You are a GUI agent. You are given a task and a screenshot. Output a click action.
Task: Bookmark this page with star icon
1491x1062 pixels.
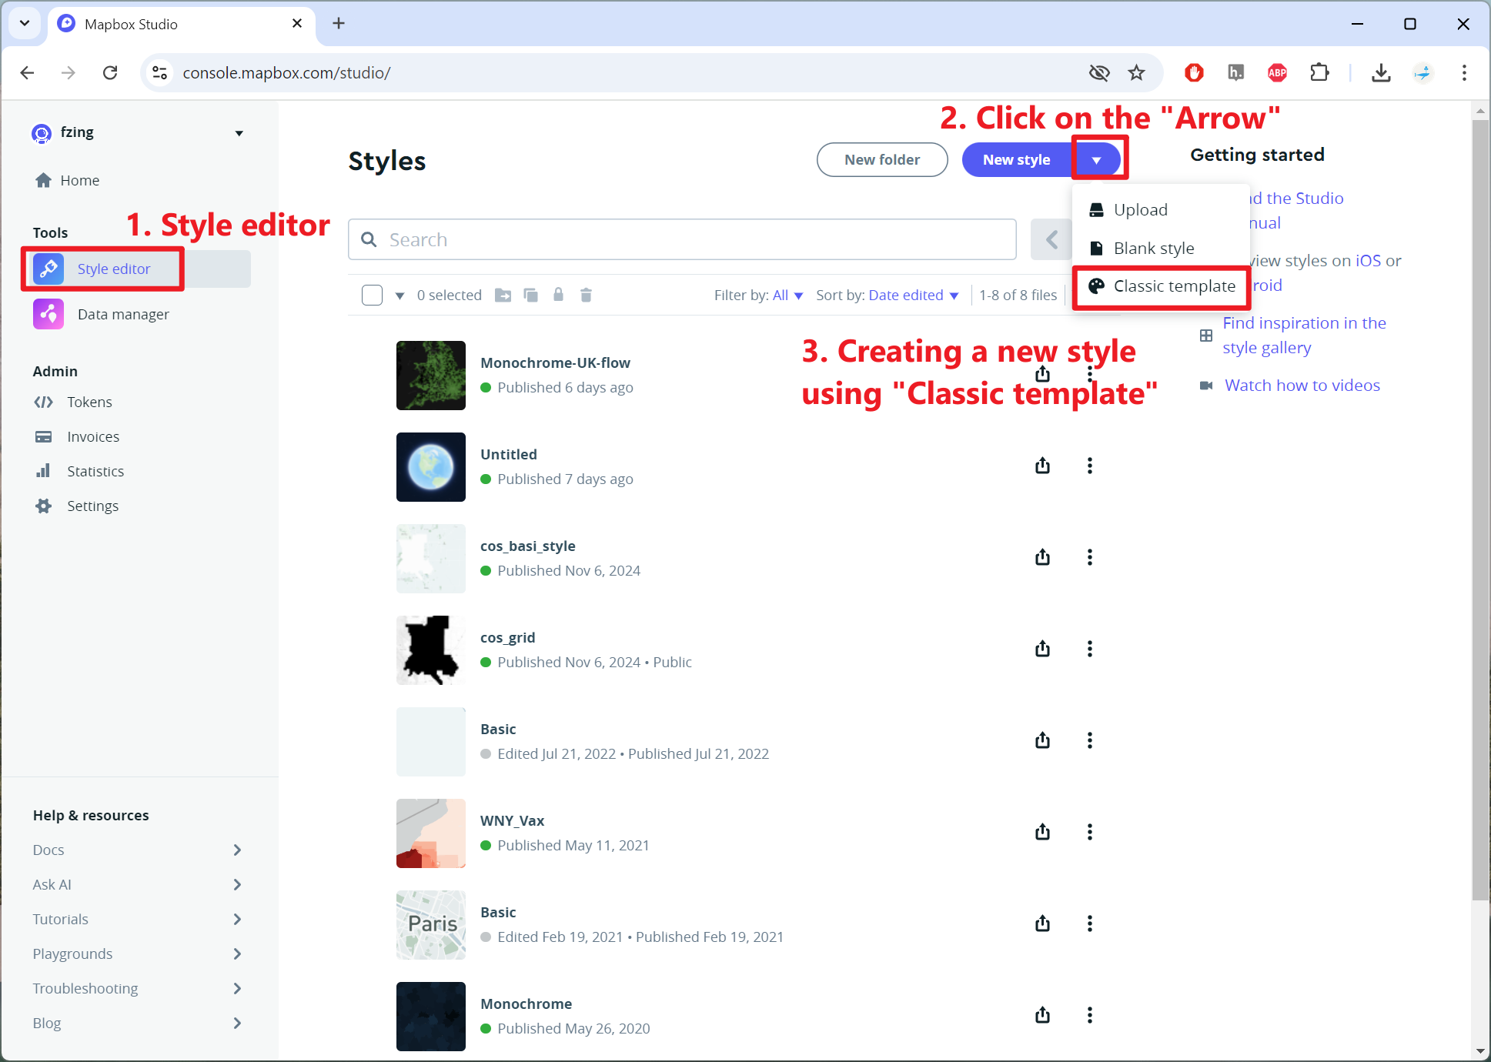(x=1136, y=72)
